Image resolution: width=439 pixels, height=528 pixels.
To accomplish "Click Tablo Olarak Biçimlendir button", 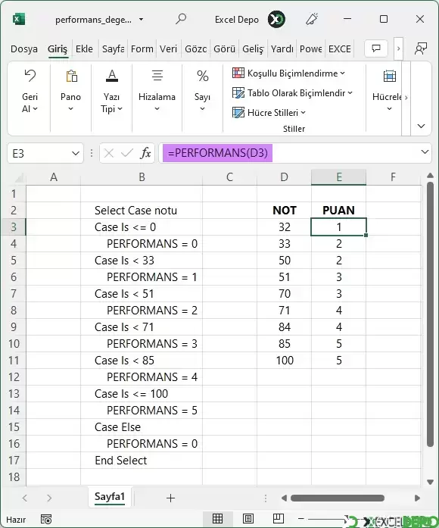I will pos(292,93).
